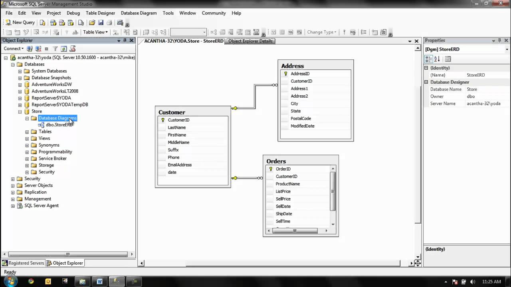Click the Add Table icon in query toolbar
511x287 pixels.
click(374, 32)
